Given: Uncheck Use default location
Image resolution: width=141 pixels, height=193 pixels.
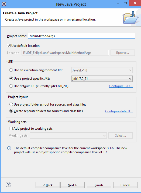Looking at the screenshot, I should [9, 46].
